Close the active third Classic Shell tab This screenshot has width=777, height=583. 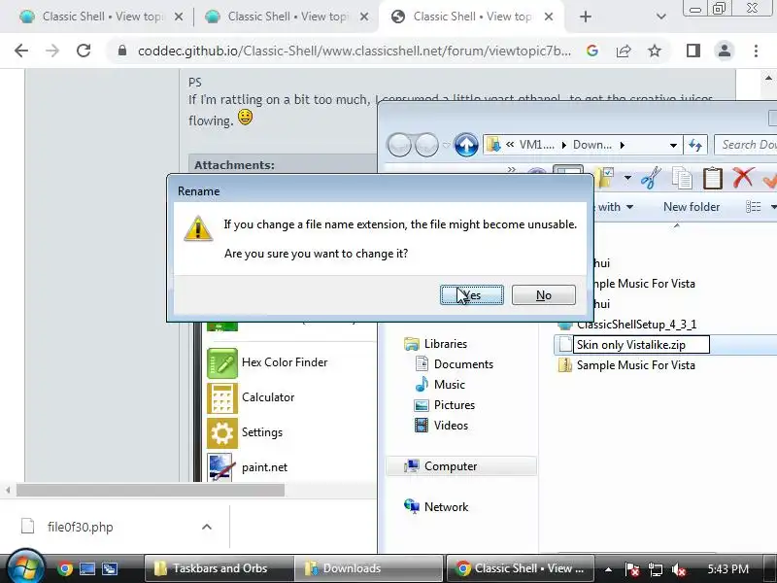[x=549, y=17]
